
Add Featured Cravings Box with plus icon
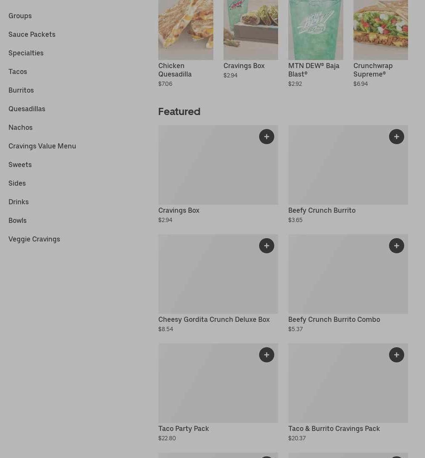(x=266, y=137)
